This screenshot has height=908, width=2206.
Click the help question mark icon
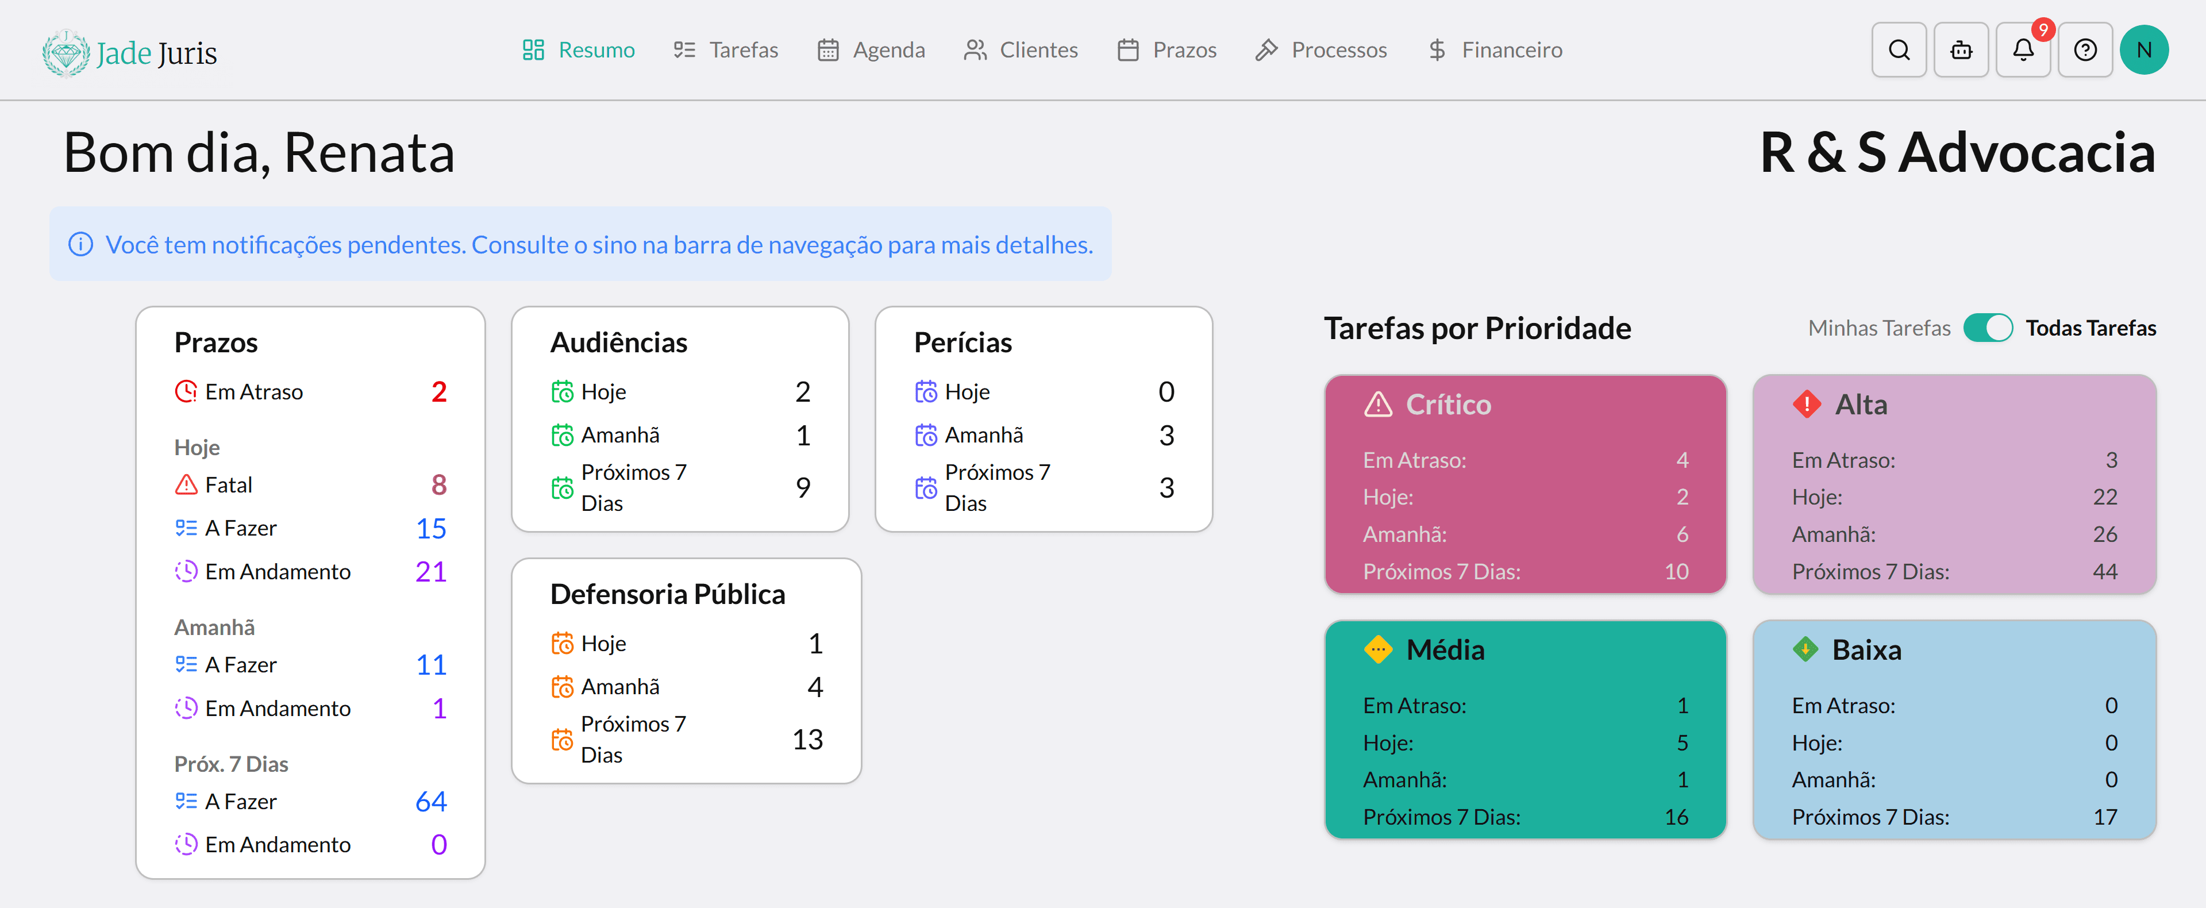pos(2085,49)
